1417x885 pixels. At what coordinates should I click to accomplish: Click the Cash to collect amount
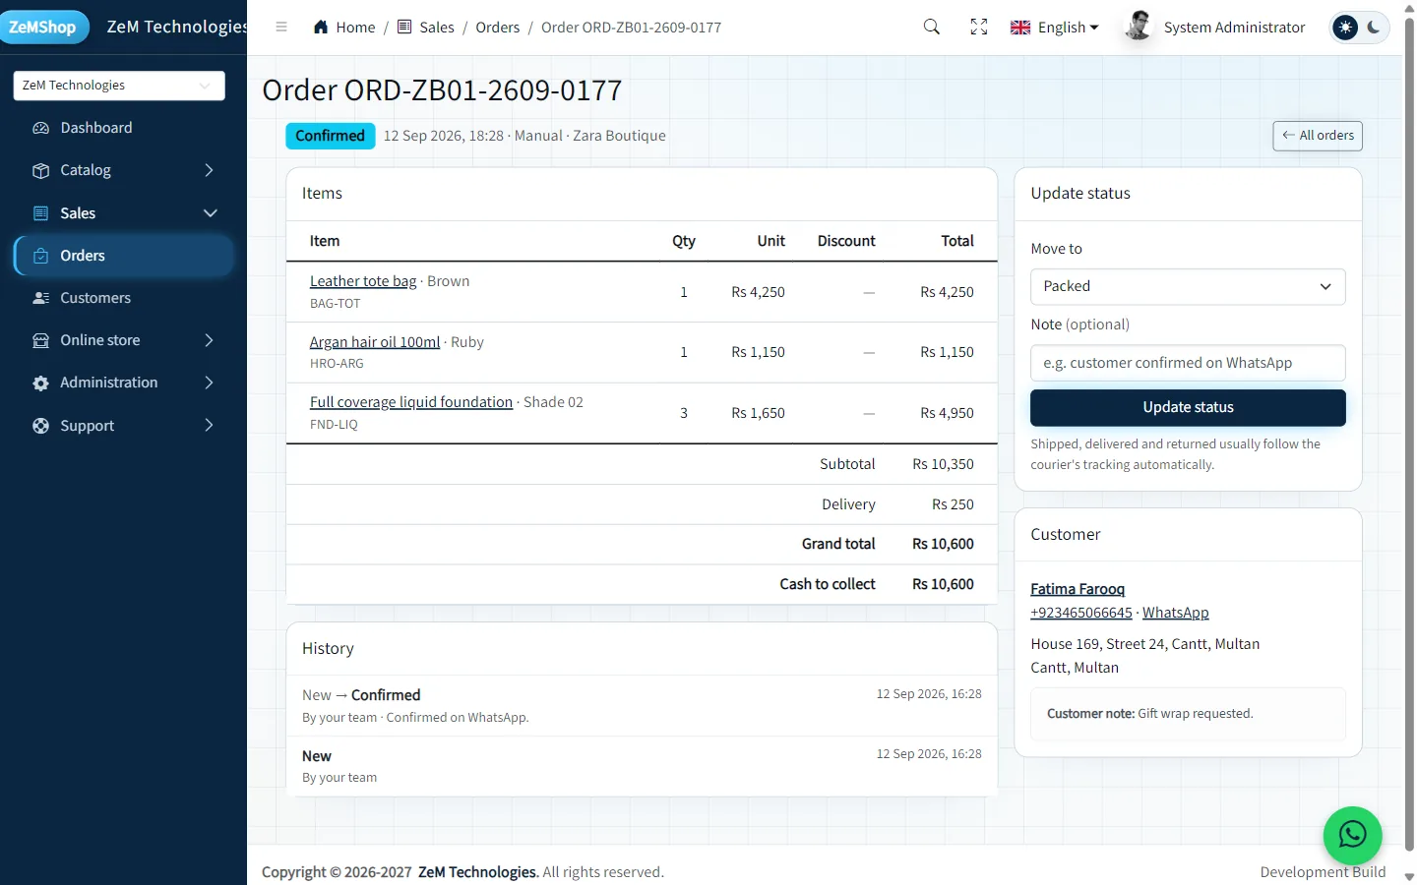click(x=943, y=584)
